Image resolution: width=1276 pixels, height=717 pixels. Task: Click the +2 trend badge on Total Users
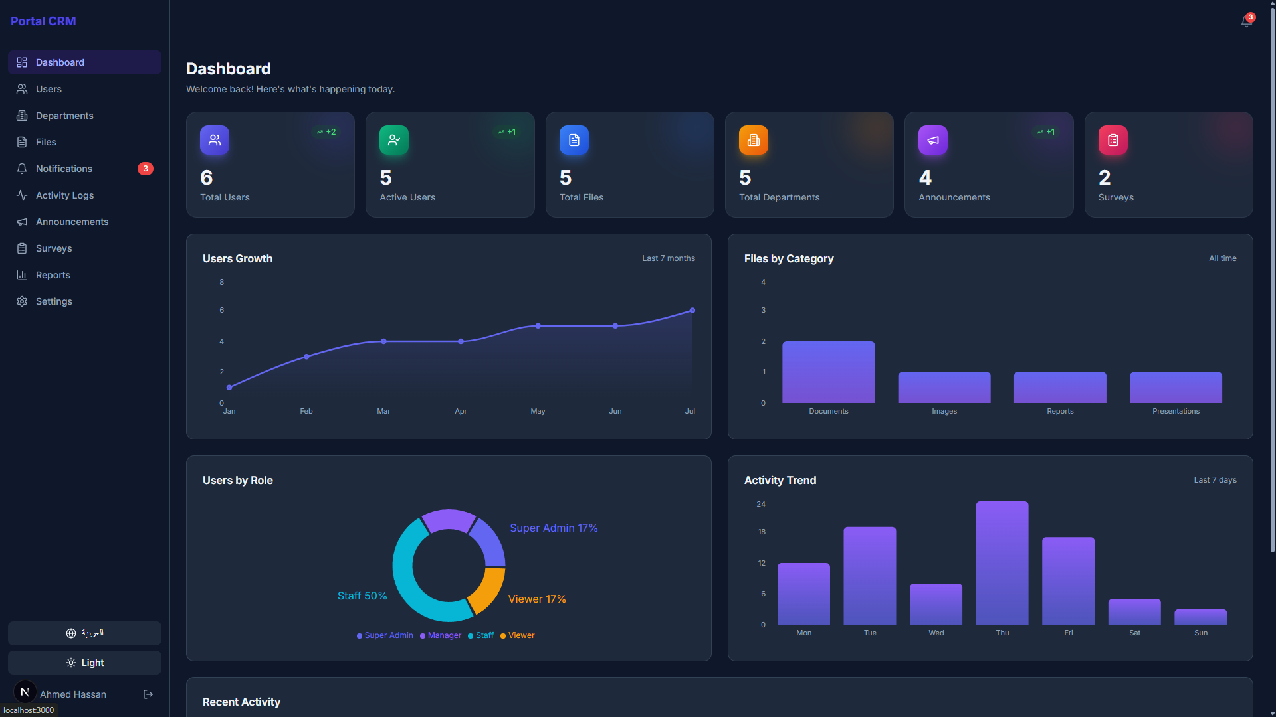click(326, 132)
